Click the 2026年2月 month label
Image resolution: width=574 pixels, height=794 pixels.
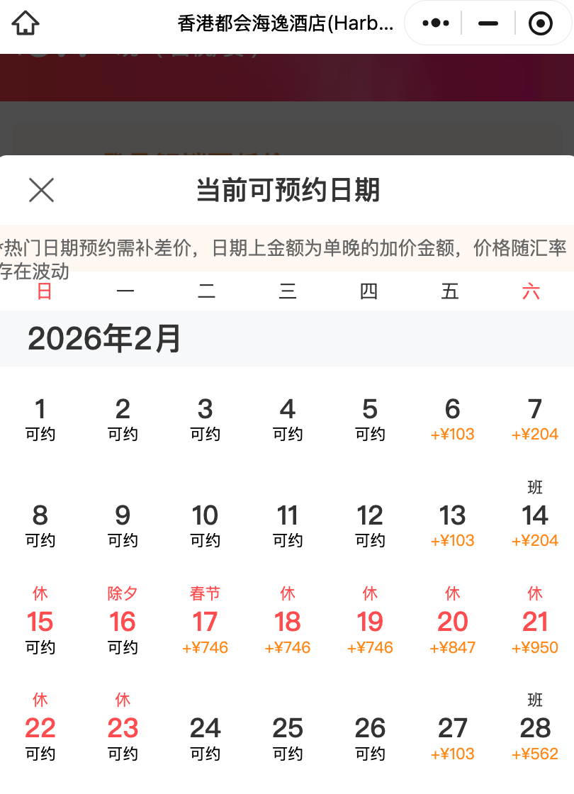pyautogui.click(x=104, y=339)
